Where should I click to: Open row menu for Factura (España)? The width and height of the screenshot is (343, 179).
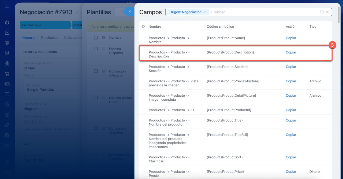click(x=103, y=49)
